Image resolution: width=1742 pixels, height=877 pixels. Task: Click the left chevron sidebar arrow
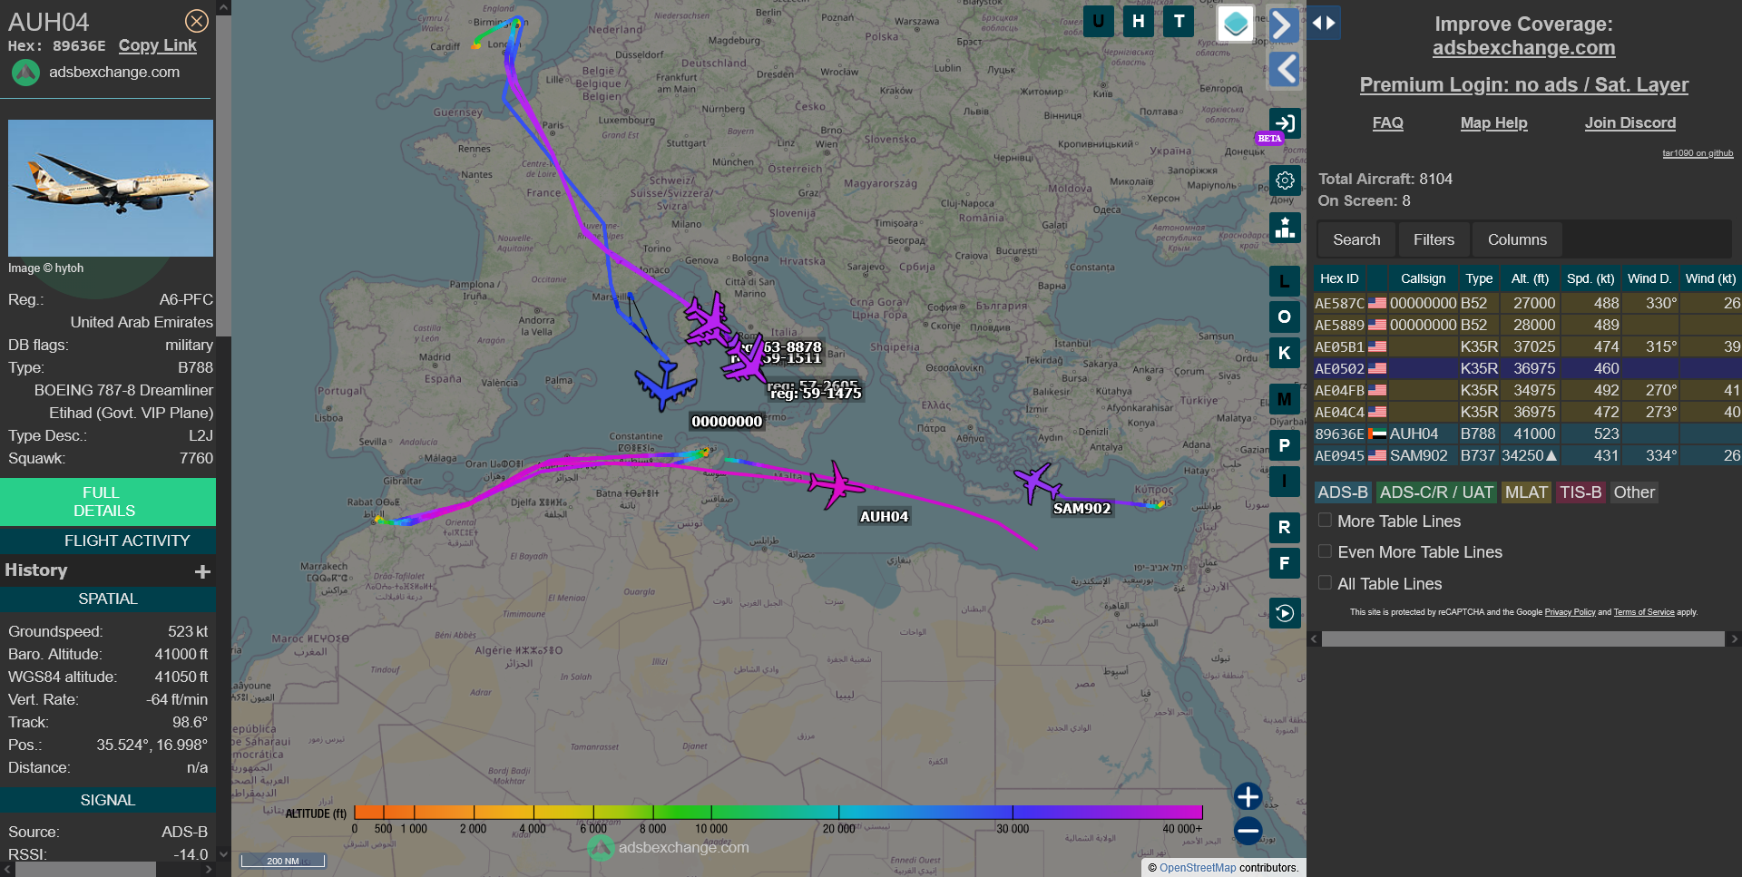click(x=1283, y=70)
